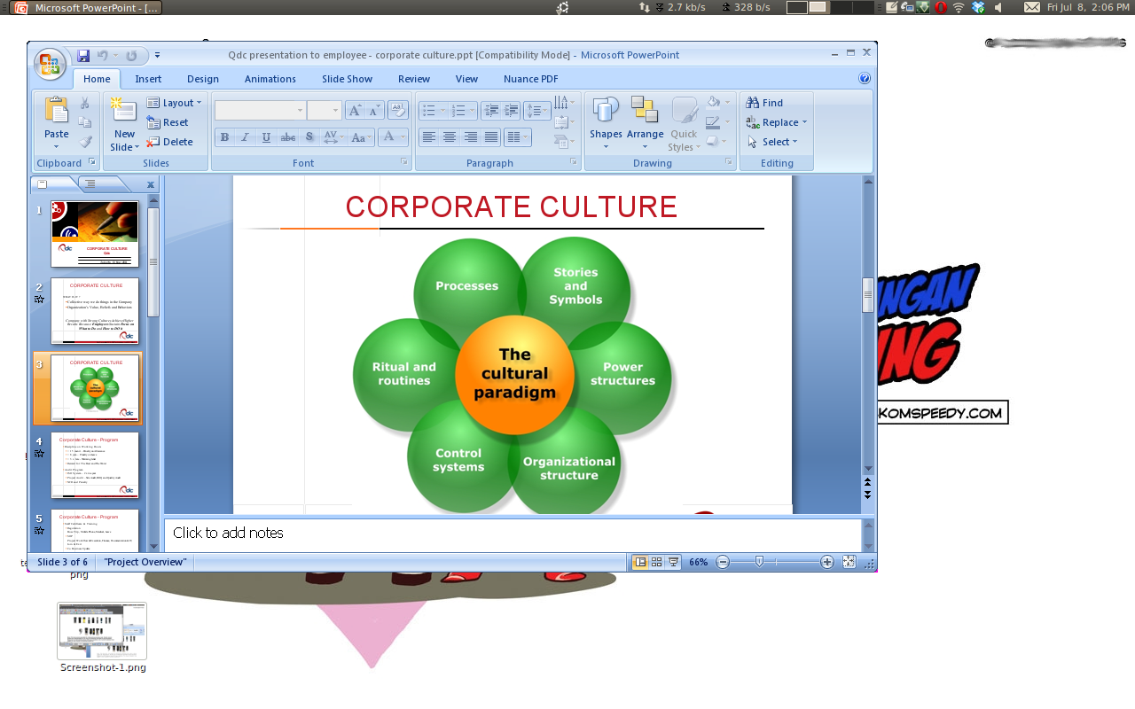Open Character Spacing dropdown
Screen dimensions: 1135x709
[333, 137]
